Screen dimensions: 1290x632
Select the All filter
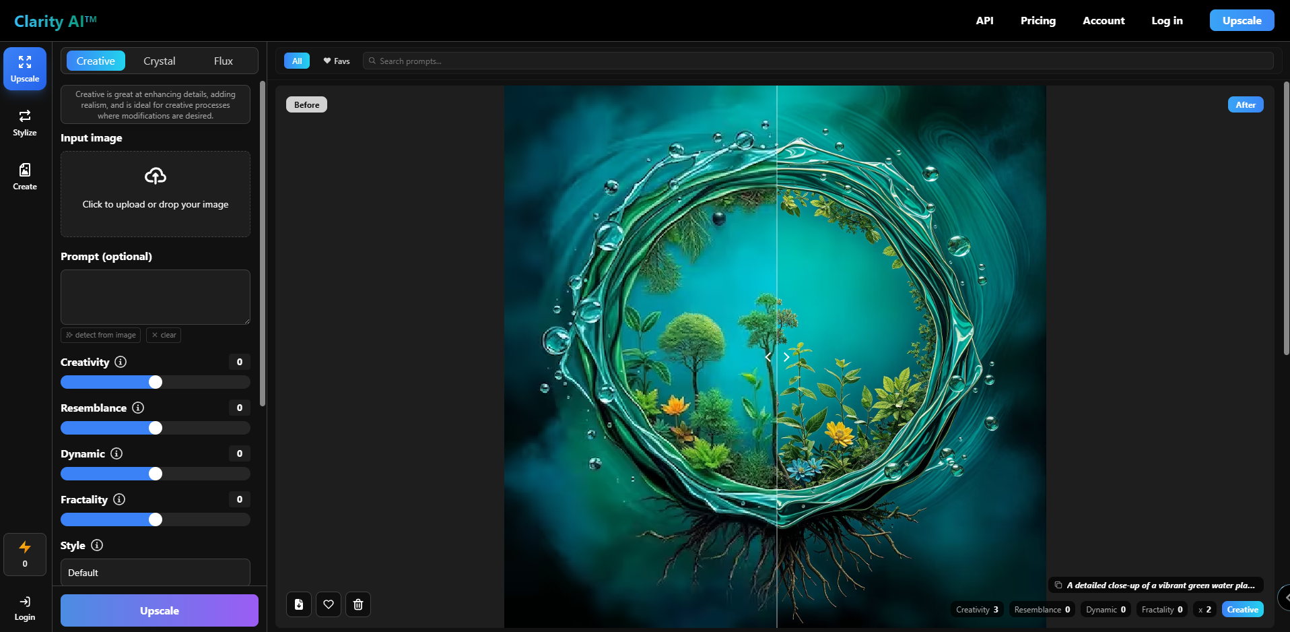[297, 61]
